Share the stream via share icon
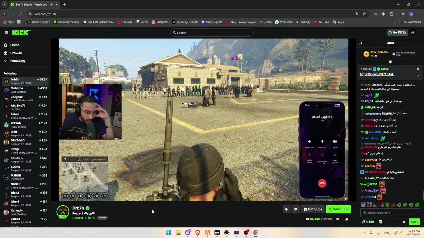424x238 pixels. click(x=337, y=219)
